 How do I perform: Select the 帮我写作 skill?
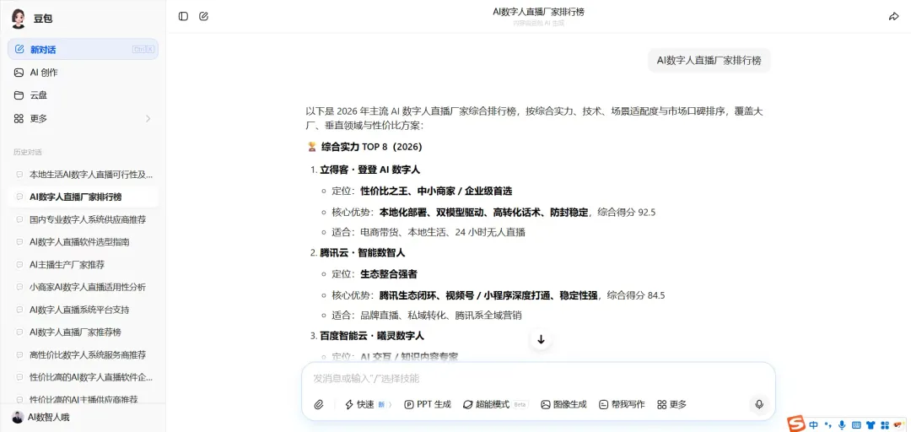(x=622, y=405)
